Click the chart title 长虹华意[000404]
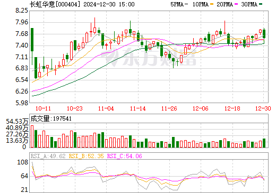Screen dimensions: 276x193 point(55,4)
